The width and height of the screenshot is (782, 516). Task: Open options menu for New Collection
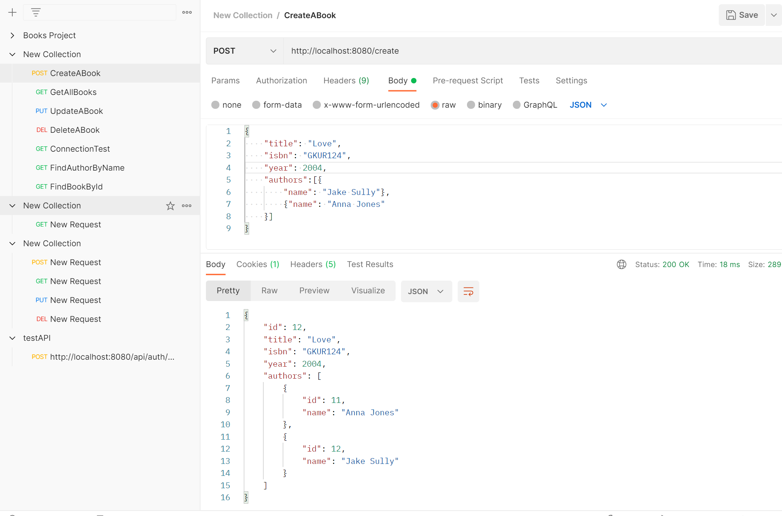coord(187,205)
